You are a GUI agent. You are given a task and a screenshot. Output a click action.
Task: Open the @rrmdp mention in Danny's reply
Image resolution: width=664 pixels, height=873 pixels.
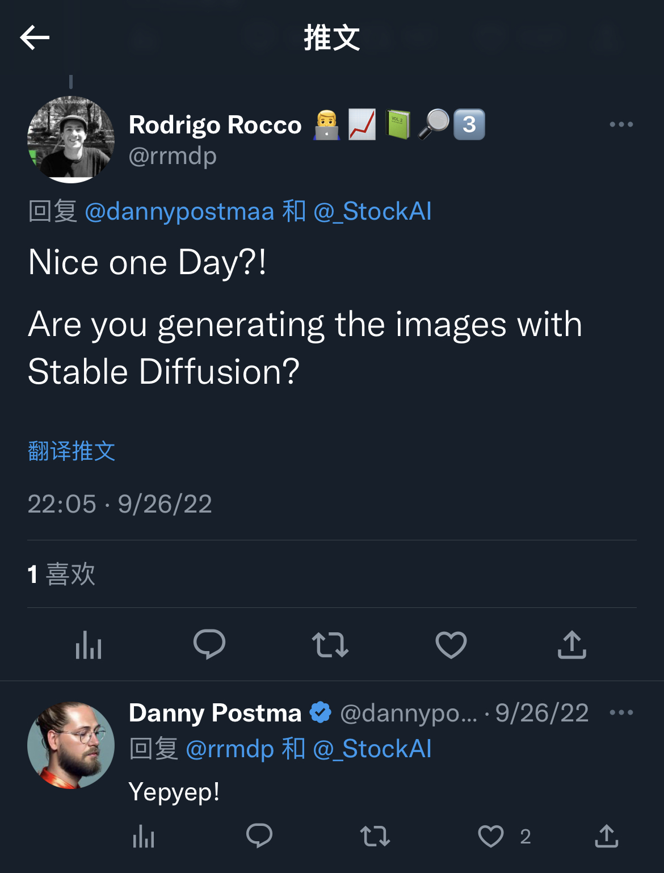(x=230, y=749)
